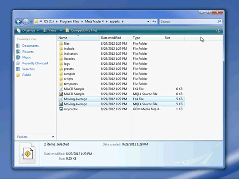Click the search magnifier icon
The image size is (239, 179).
click(219, 21)
